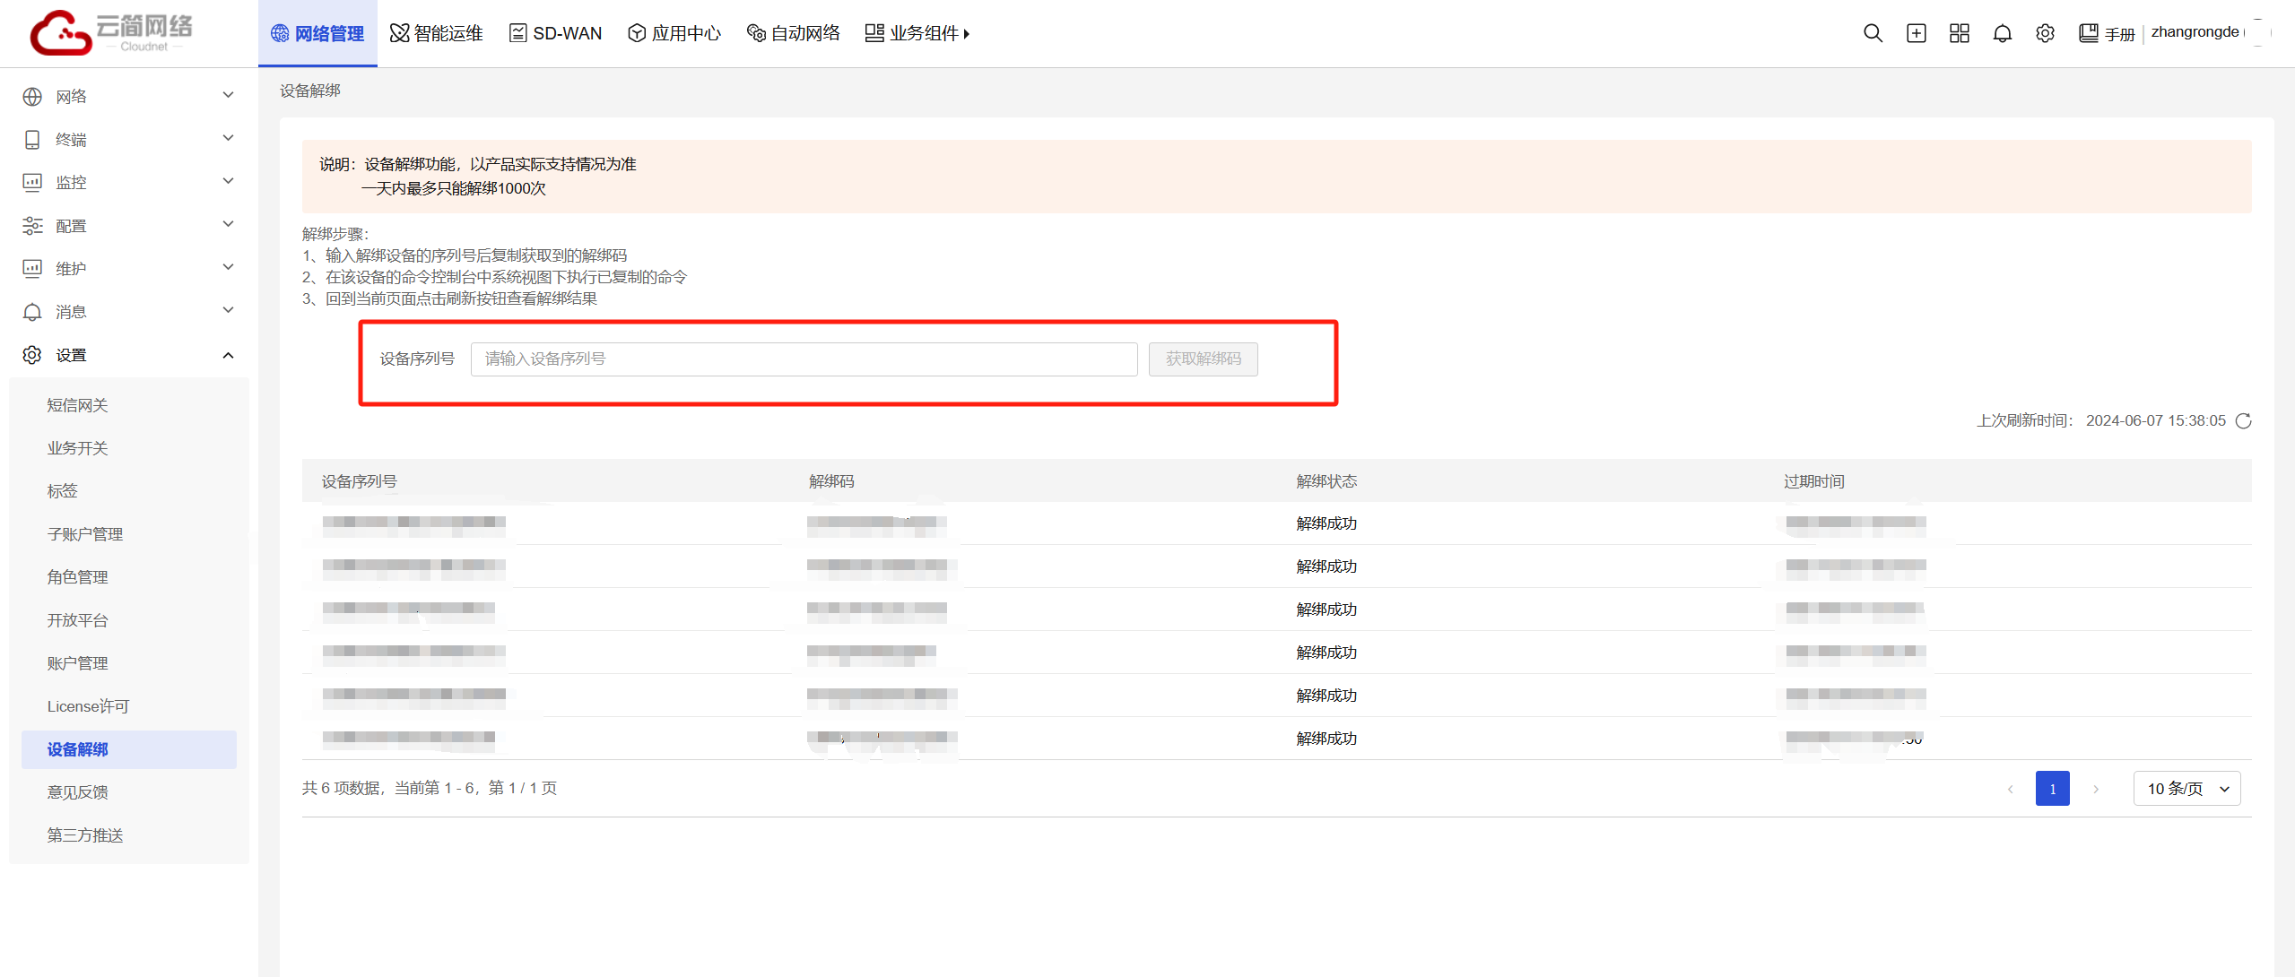Open the 智能运维 top menu
This screenshot has width=2295, height=977.
tap(437, 33)
